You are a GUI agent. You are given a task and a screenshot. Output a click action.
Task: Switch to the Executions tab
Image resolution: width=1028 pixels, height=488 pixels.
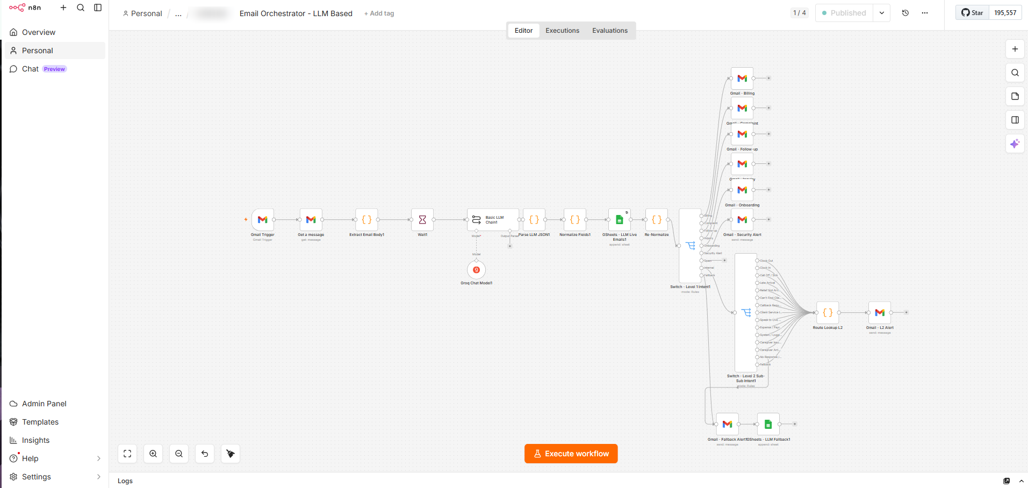(562, 31)
